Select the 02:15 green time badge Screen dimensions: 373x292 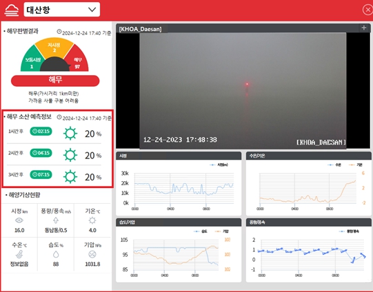[x=41, y=131]
